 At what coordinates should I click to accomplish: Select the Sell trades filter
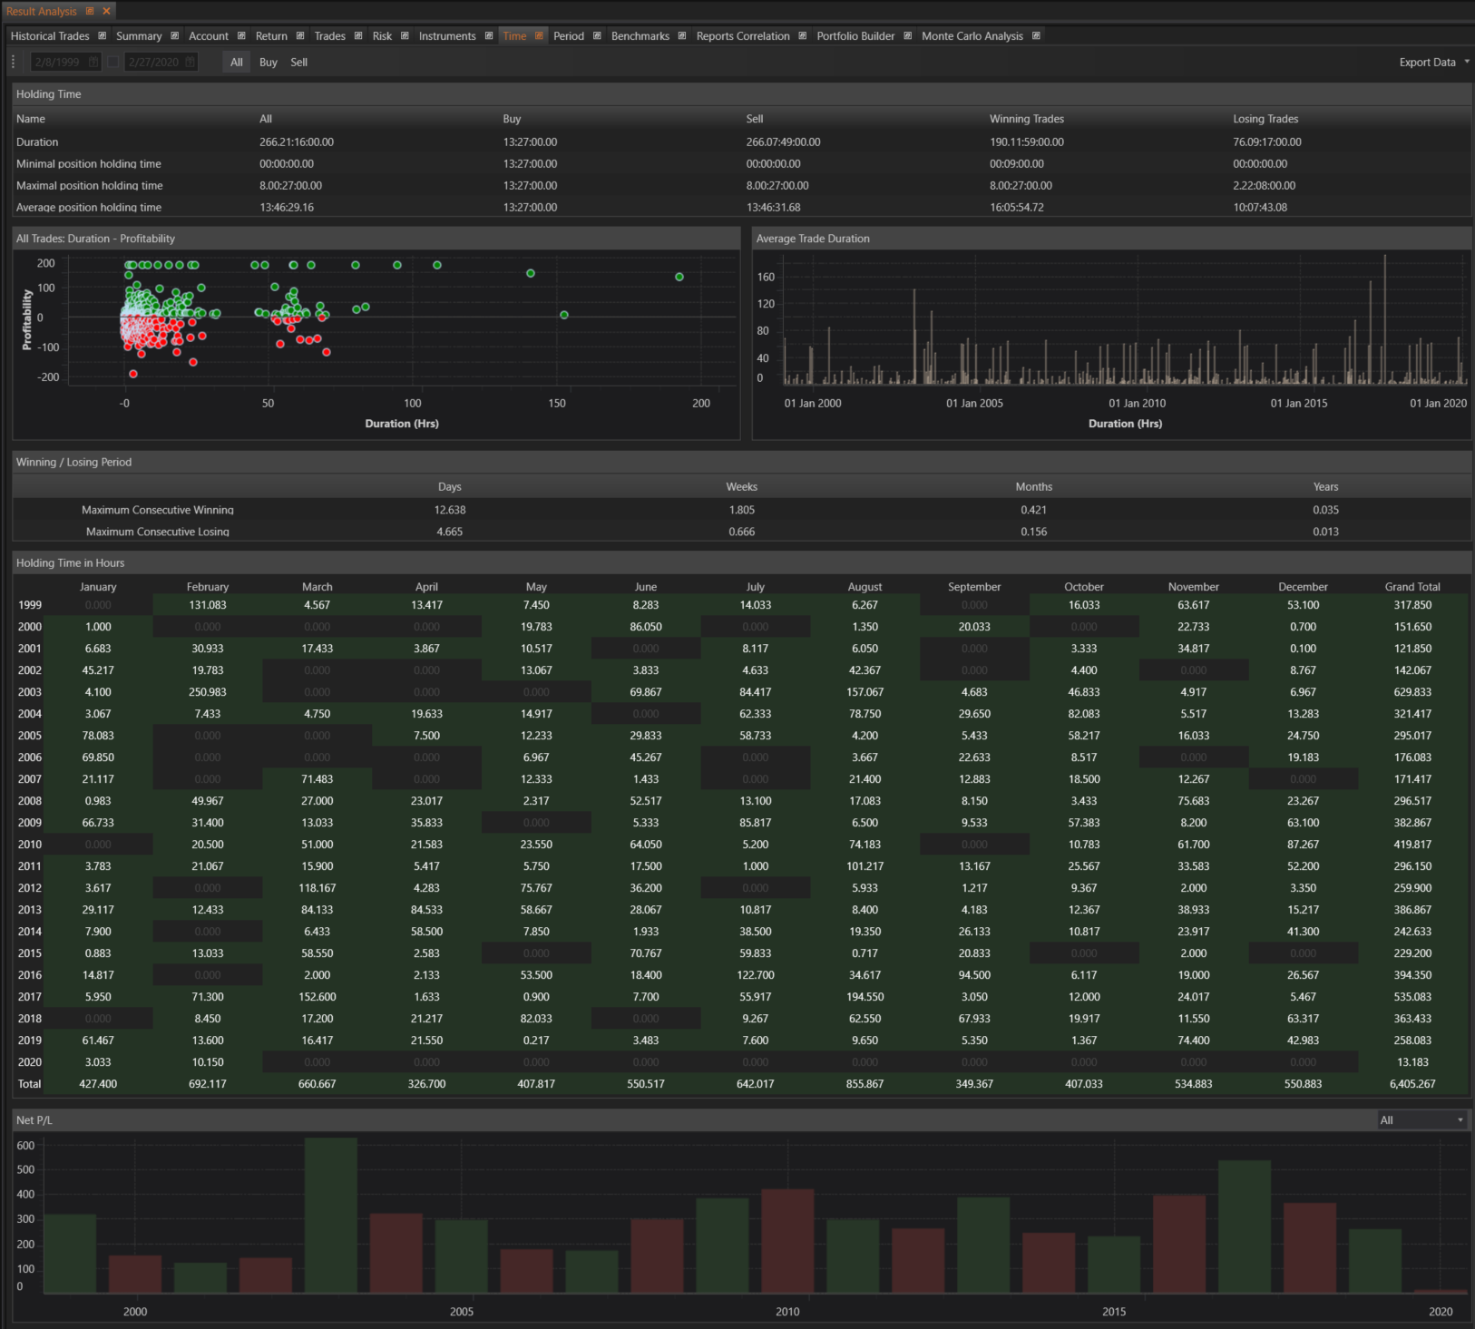pyautogui.click(x=298, y=63)
